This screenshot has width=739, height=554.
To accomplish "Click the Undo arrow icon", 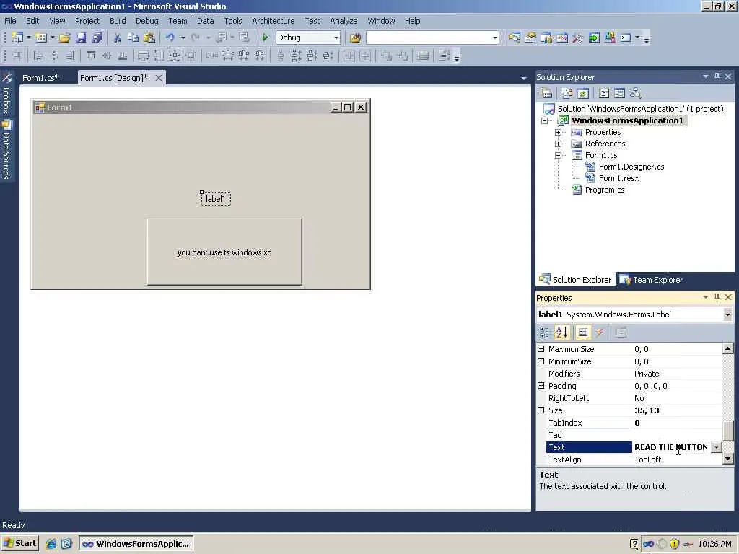I will pyautogui.click(x=170, y=38).
